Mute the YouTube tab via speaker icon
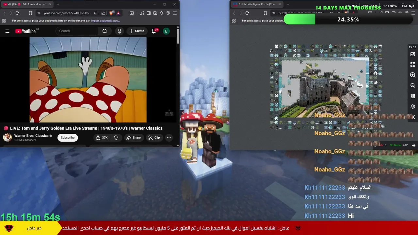This screenshot has height=235, width=418. [9, 4]
